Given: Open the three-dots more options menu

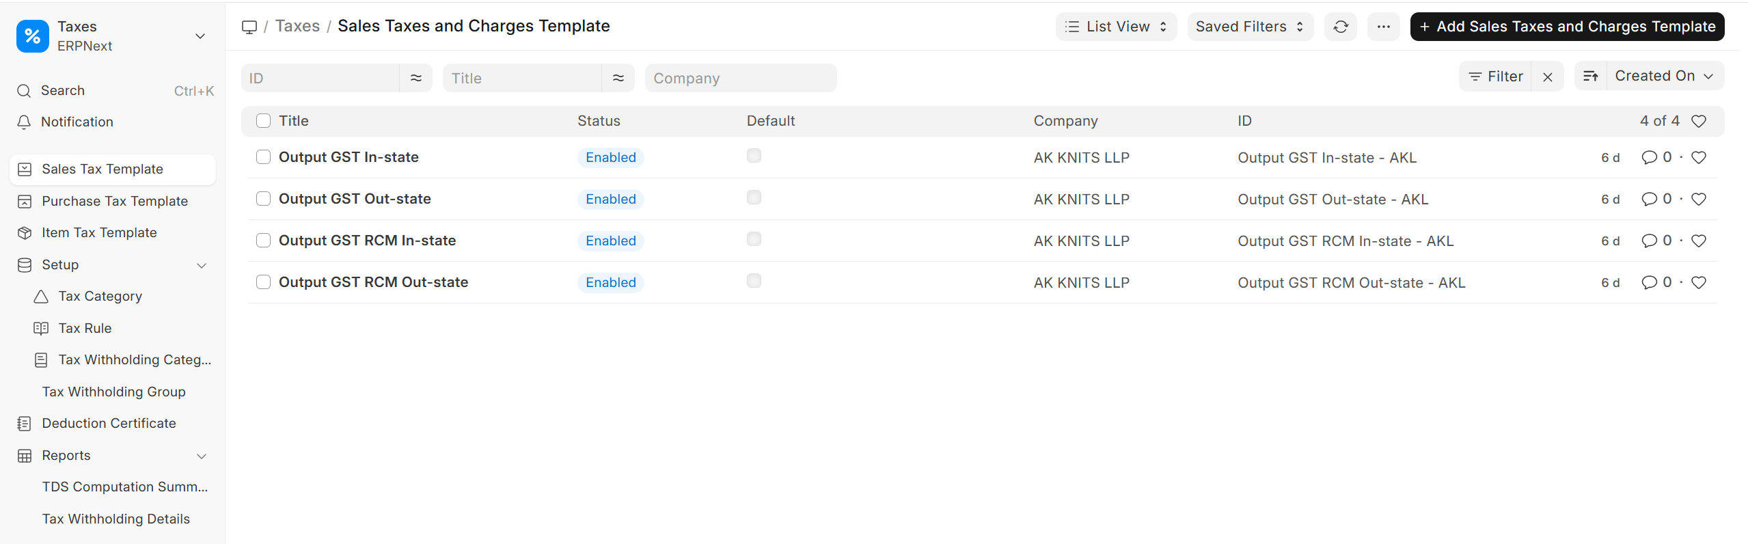Looking at the screenshot, I should [1383, 27].
